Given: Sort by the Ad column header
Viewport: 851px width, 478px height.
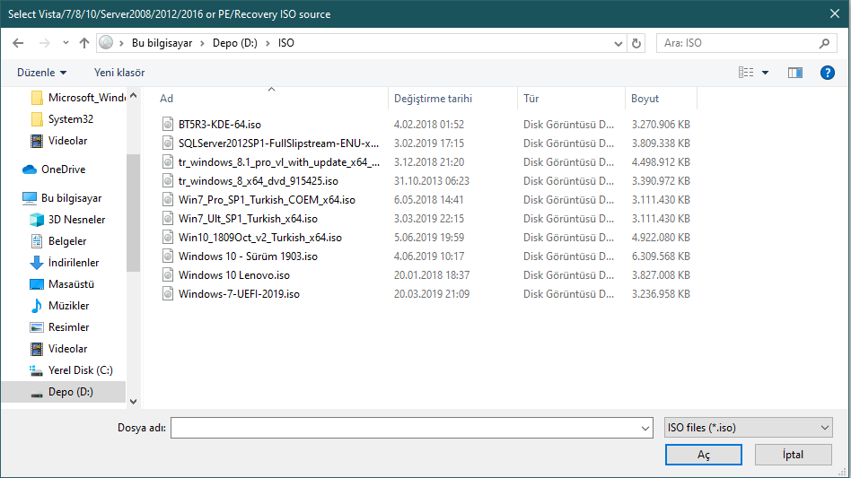Looking at the screenshot, I should point(271,98).
